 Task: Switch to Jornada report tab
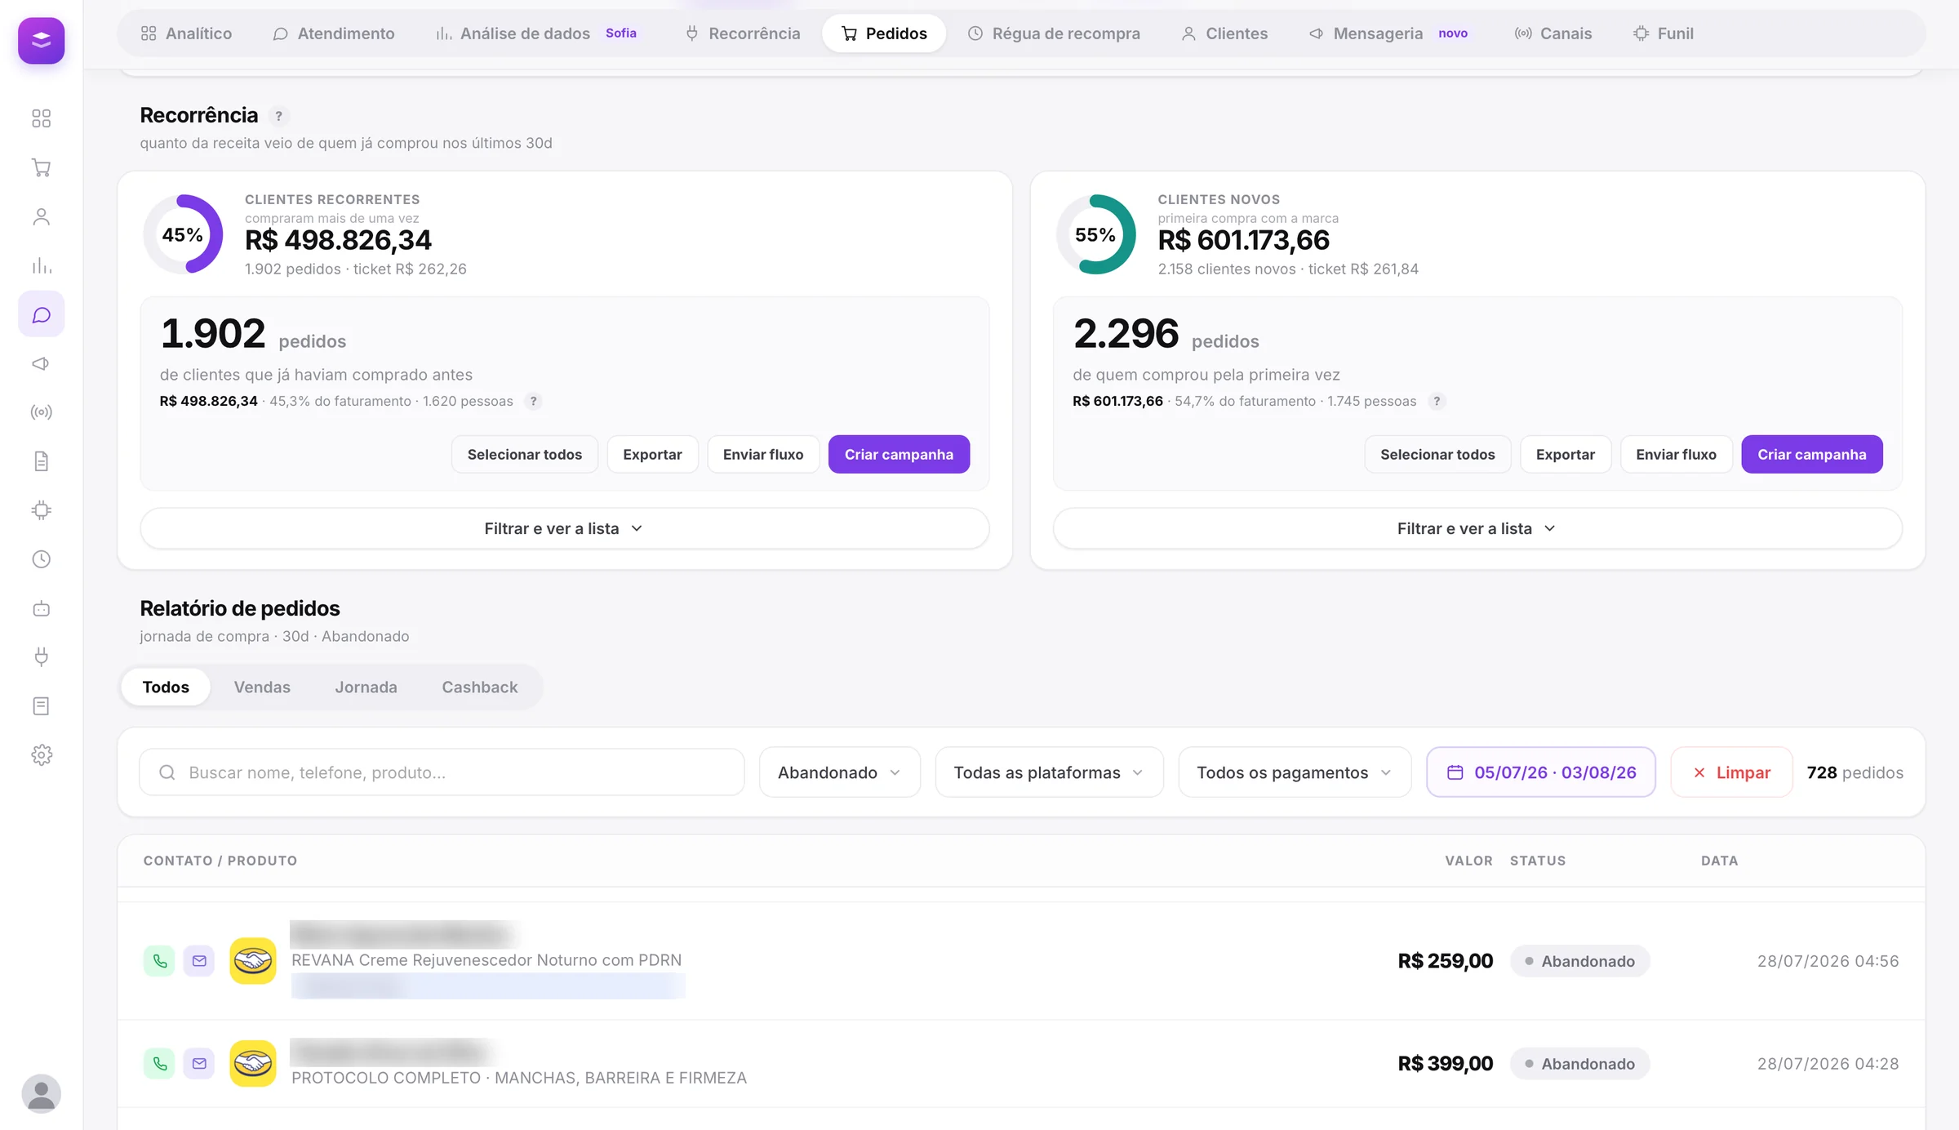click(x=366, y=687)
